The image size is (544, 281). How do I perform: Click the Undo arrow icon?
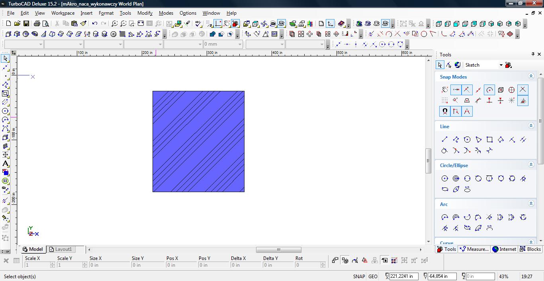[95, 24]
